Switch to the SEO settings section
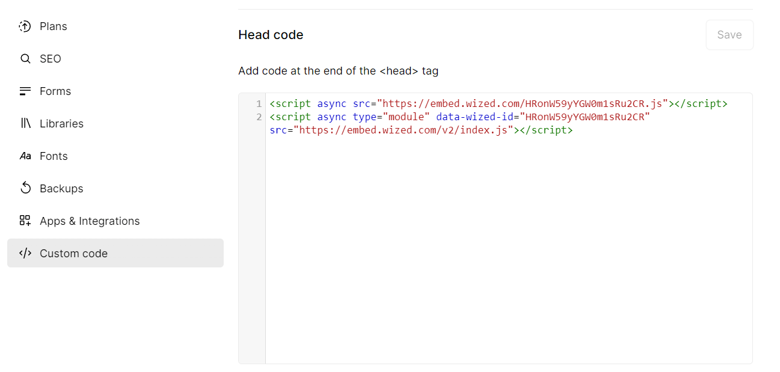 click(x=50, y=58)
